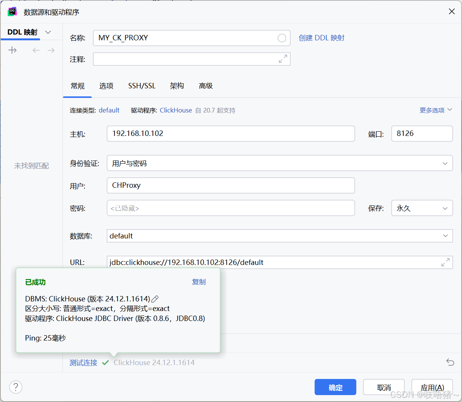Switch to the 高级 tab
Viewport: 462px width, 402px height.
point(206,86)
